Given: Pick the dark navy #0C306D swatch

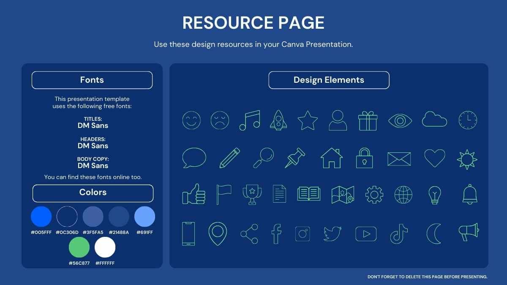Looking at the screenshot, I should tap(67, 217).
